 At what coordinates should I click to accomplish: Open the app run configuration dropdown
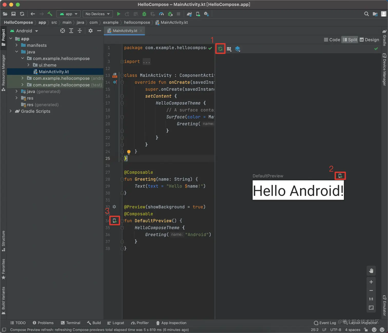(x=69, y=14)
